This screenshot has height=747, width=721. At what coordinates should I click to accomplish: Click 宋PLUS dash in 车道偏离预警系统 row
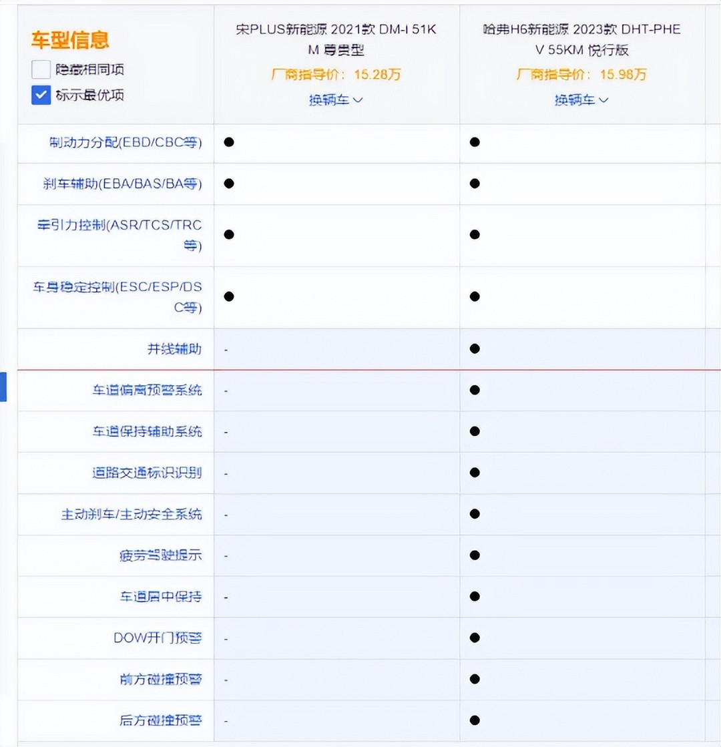point(226,391)
